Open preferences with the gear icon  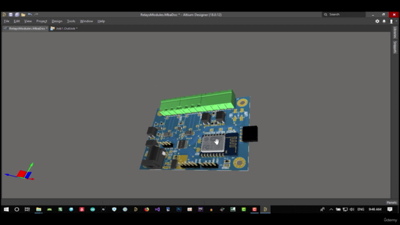pyautogui.click(x=377, y=21)
